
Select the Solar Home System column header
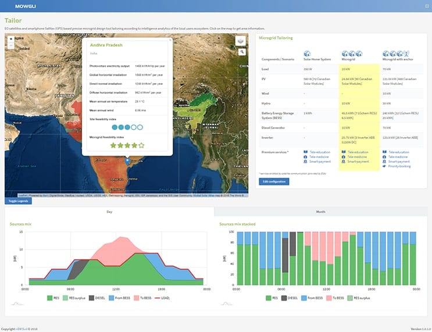pyautogui.click(x=317, y=59)
